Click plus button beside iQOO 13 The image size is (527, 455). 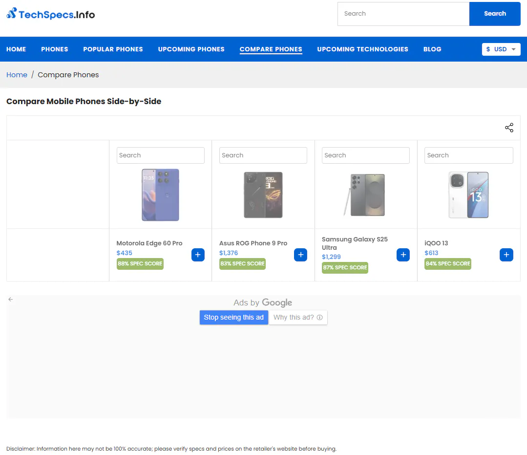pos(506,255)
